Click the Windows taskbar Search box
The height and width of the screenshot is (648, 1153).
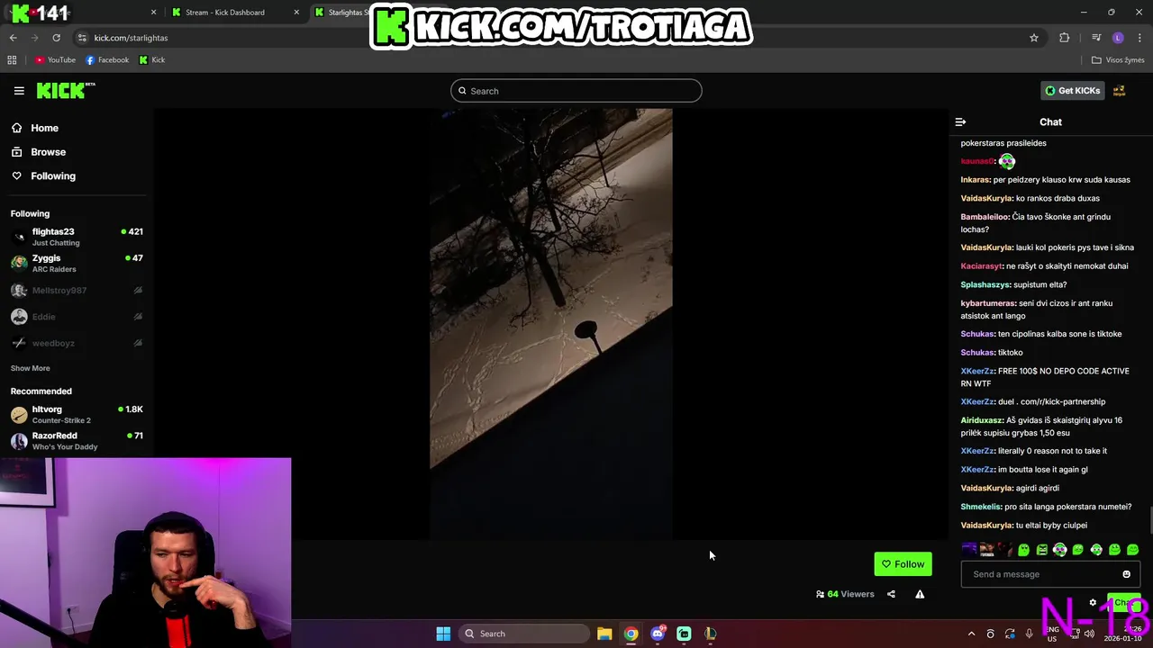pos(524,634)
